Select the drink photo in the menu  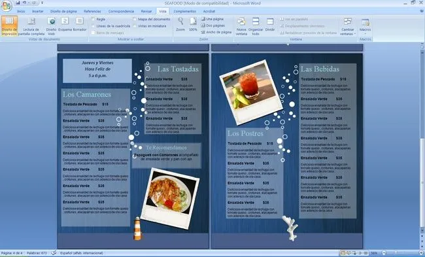click(x=251, y=92)
